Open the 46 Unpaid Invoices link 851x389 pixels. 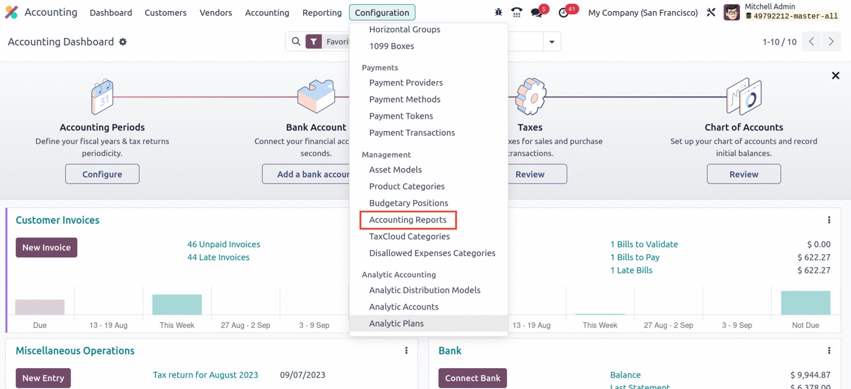click(224, 244)
